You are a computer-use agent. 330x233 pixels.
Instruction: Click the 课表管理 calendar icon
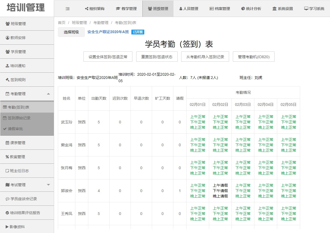tap(8, 143)
